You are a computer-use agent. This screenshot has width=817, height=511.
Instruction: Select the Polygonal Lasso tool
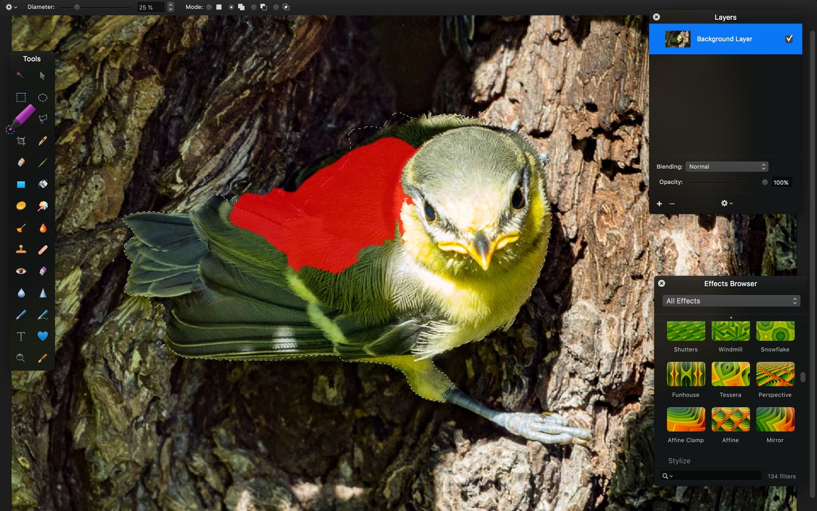click(42, 119)
